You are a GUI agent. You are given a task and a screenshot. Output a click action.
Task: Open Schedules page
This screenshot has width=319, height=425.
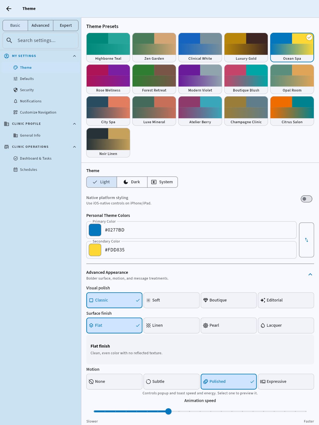[x=41, y=170]
